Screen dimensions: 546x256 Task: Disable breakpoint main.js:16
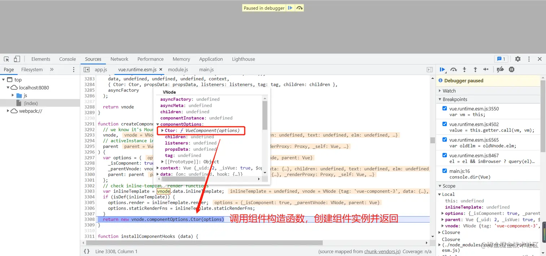pos(445,171)
